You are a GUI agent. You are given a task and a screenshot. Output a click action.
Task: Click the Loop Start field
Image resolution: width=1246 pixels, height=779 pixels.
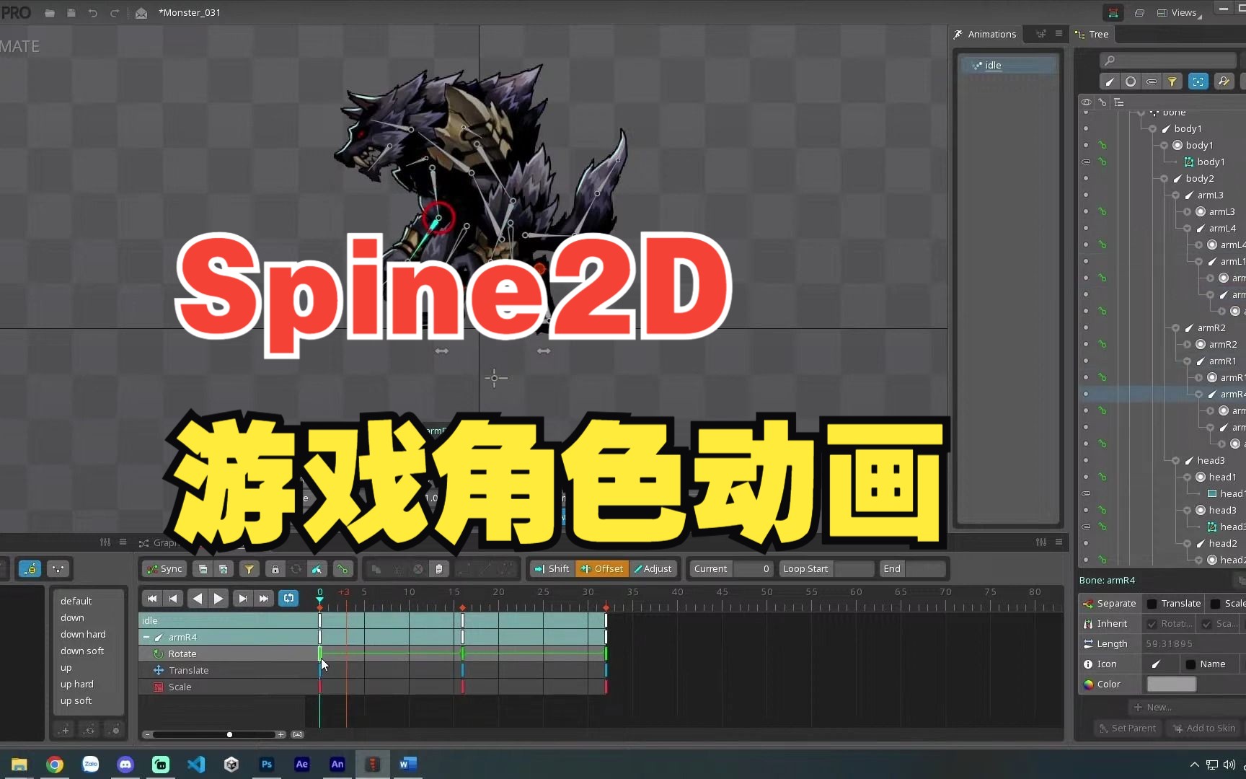854,569
